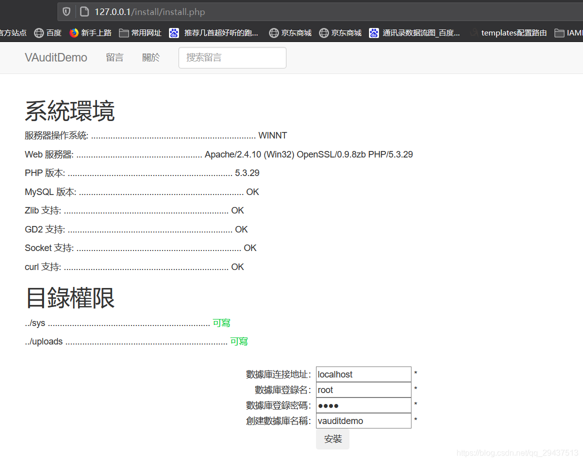Open the 通讯录数据流图_百度... bookmark
Screen dimensions: 583x462
tap(414, 33)
